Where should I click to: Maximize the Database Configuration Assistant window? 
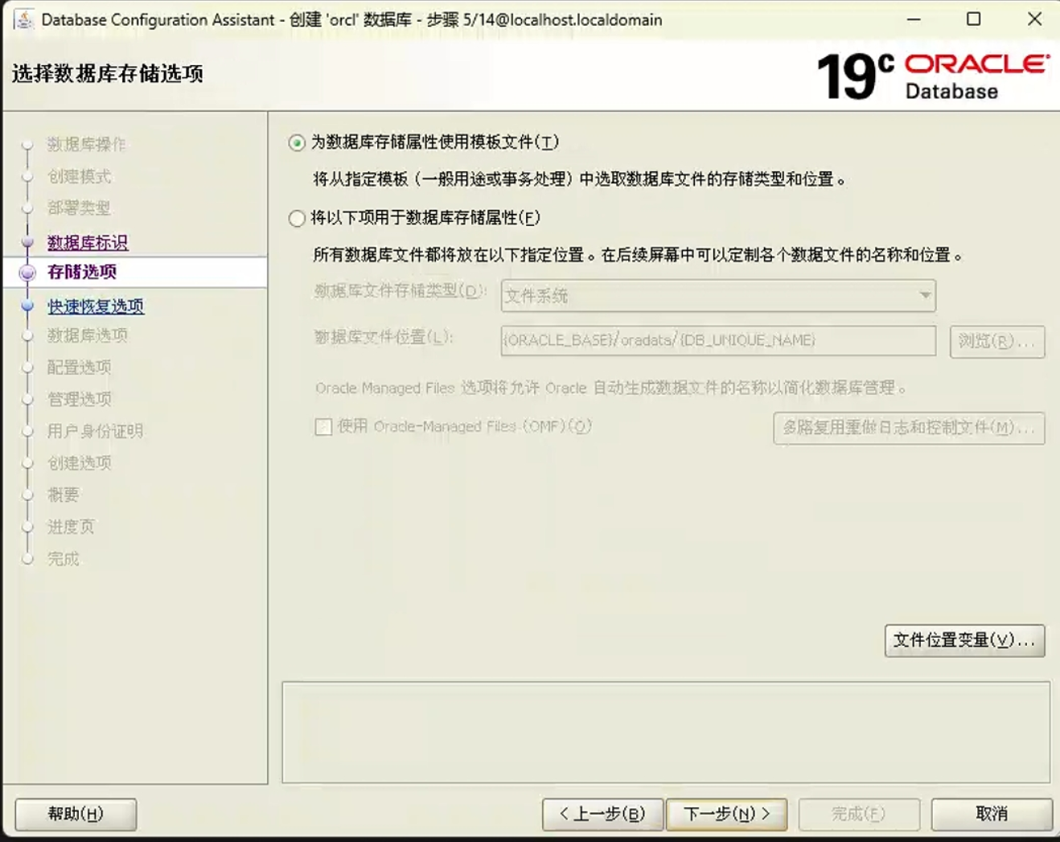973,19
